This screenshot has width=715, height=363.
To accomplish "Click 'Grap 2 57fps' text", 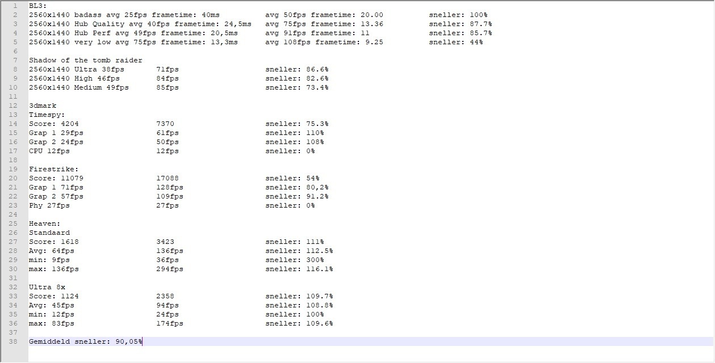I will point(56,196).
